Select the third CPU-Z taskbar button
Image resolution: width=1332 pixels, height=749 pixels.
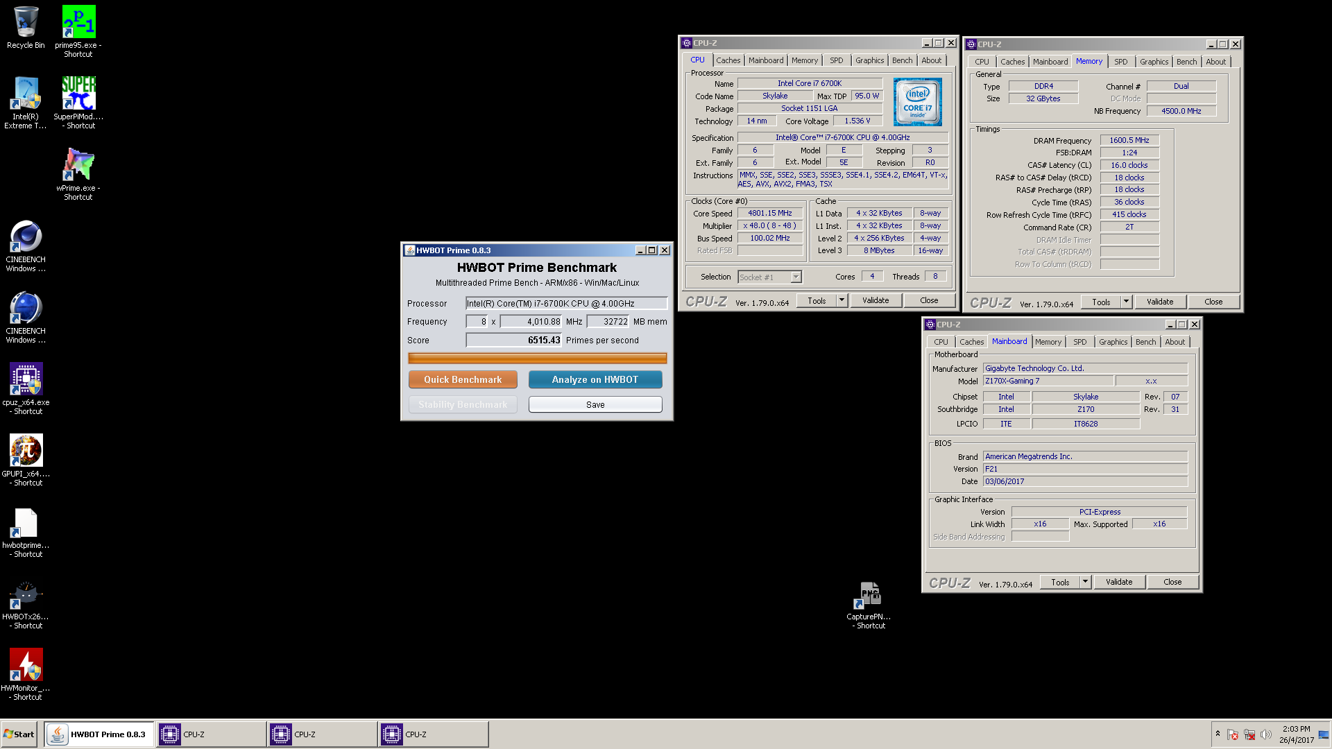[x=433, y=734]
